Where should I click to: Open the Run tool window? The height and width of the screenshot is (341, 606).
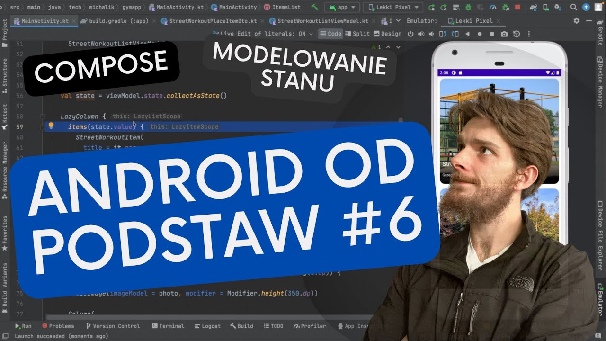(x=23, y=326)
